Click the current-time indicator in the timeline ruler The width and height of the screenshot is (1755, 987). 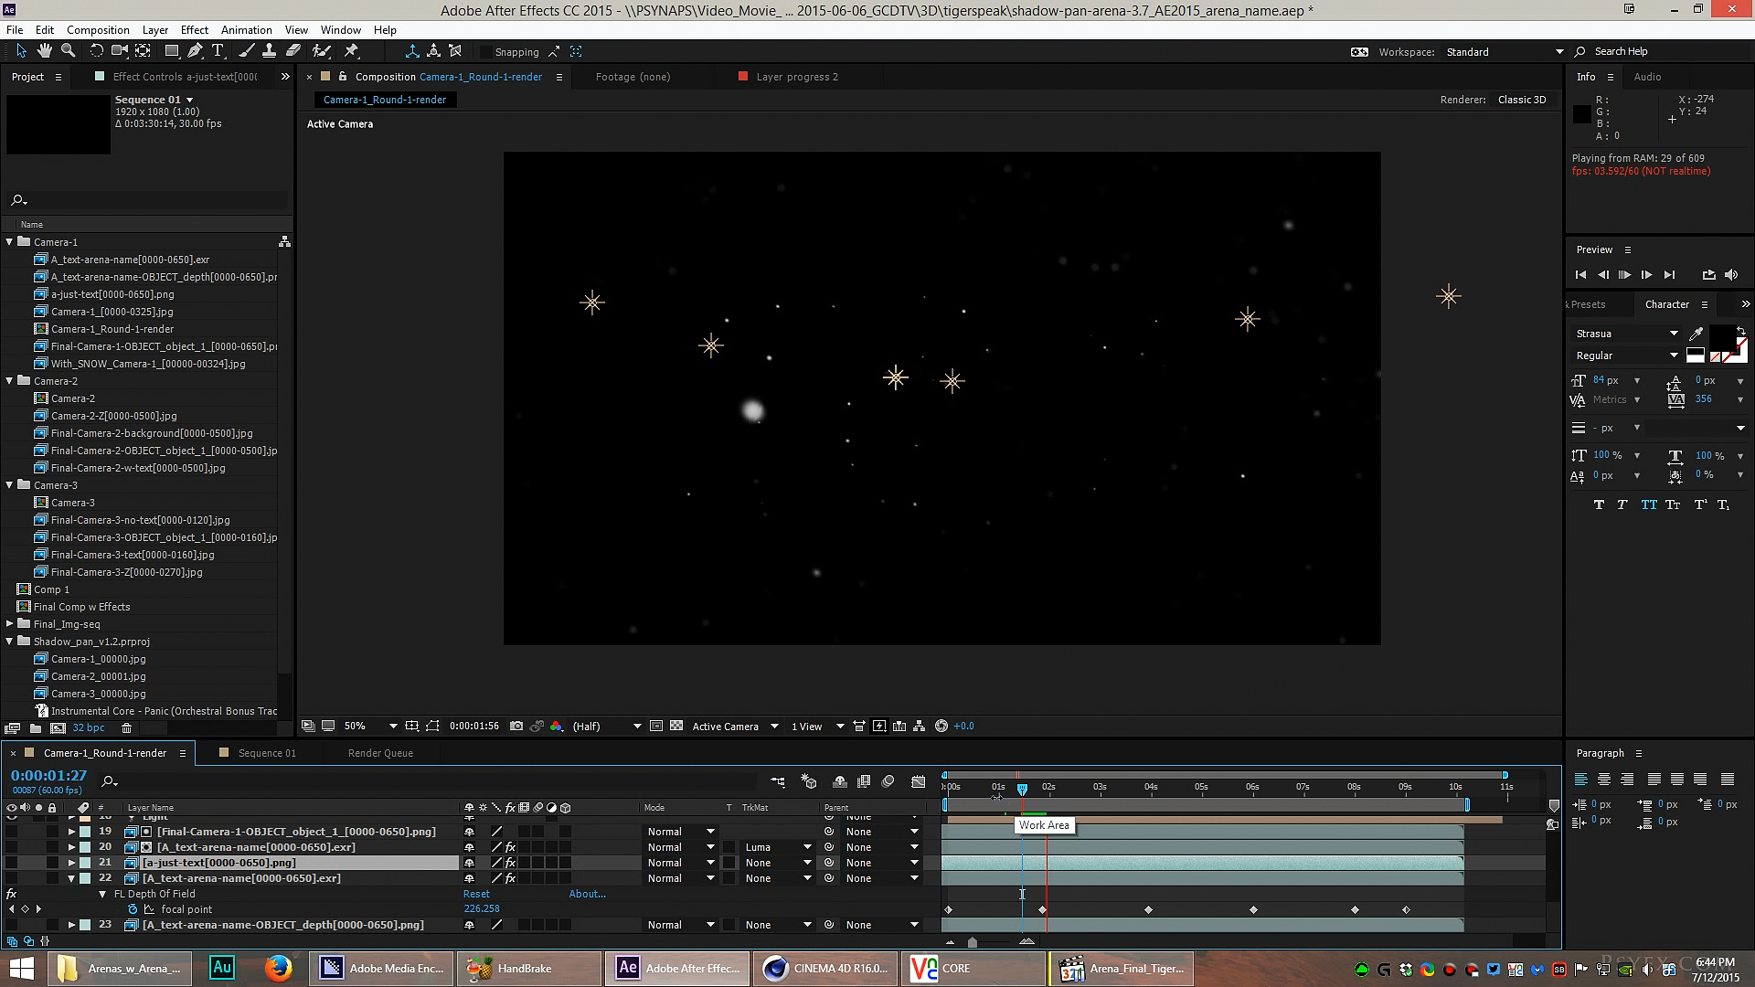[x=1022, y=789]
